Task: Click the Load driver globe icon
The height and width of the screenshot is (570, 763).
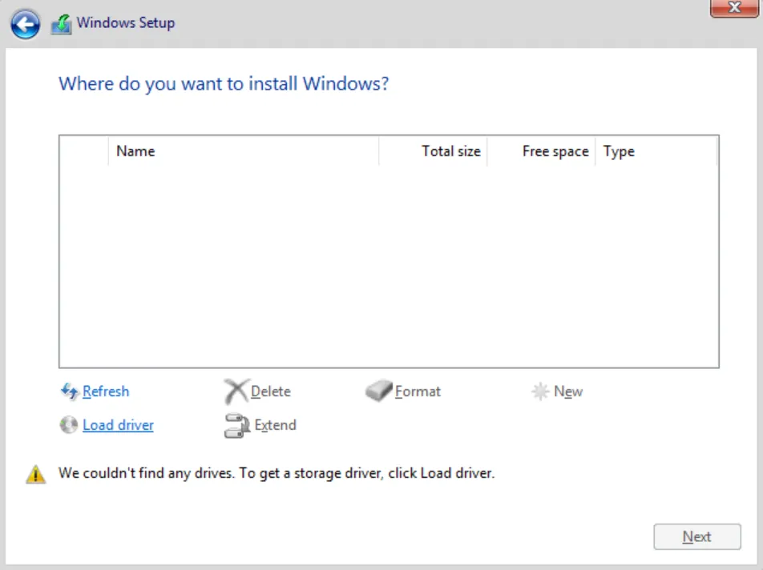Action: click(69, 425)
